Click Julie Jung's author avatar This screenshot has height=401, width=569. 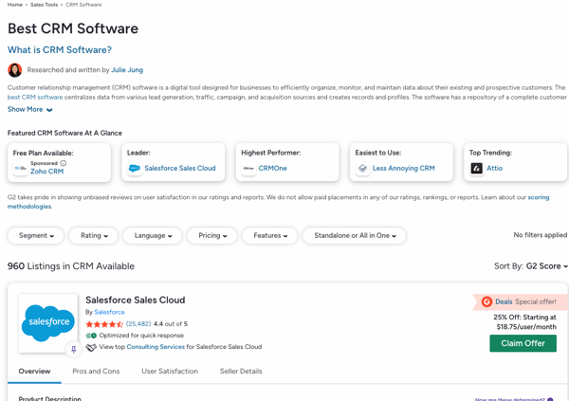pyautogui.click(x=15, y=70)
